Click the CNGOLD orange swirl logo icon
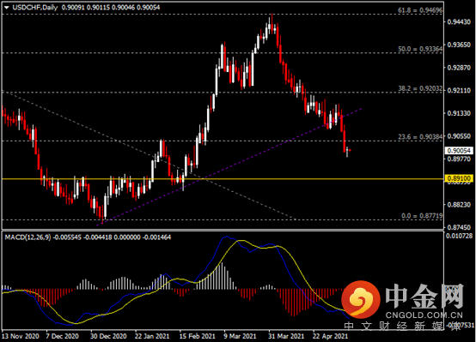This screenshot has width=476, height=342. 361,299
